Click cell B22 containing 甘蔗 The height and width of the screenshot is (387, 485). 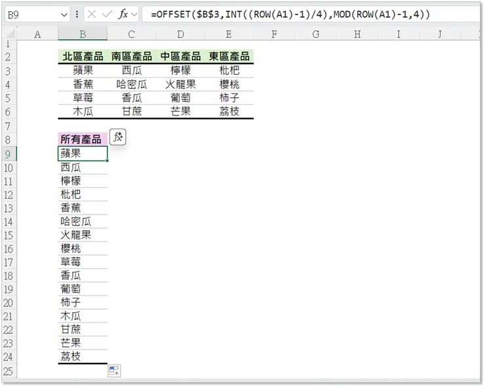click(x=83, y=329)
